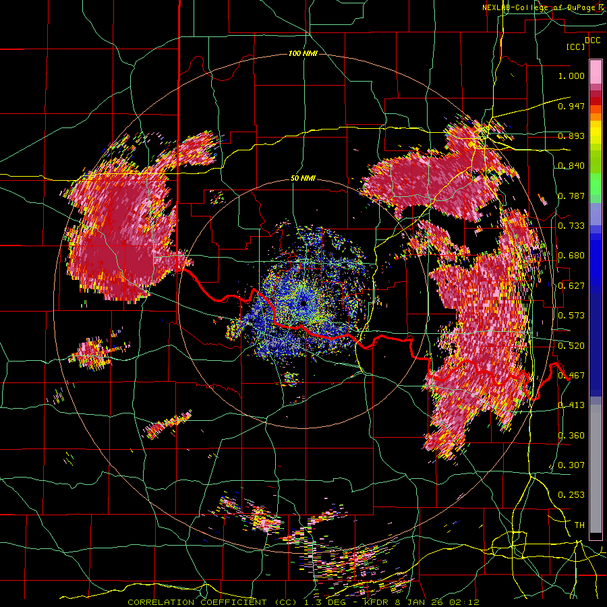Select the 0.253 scale value
This screenshot has width=607, height=607.
click(571, 495)
